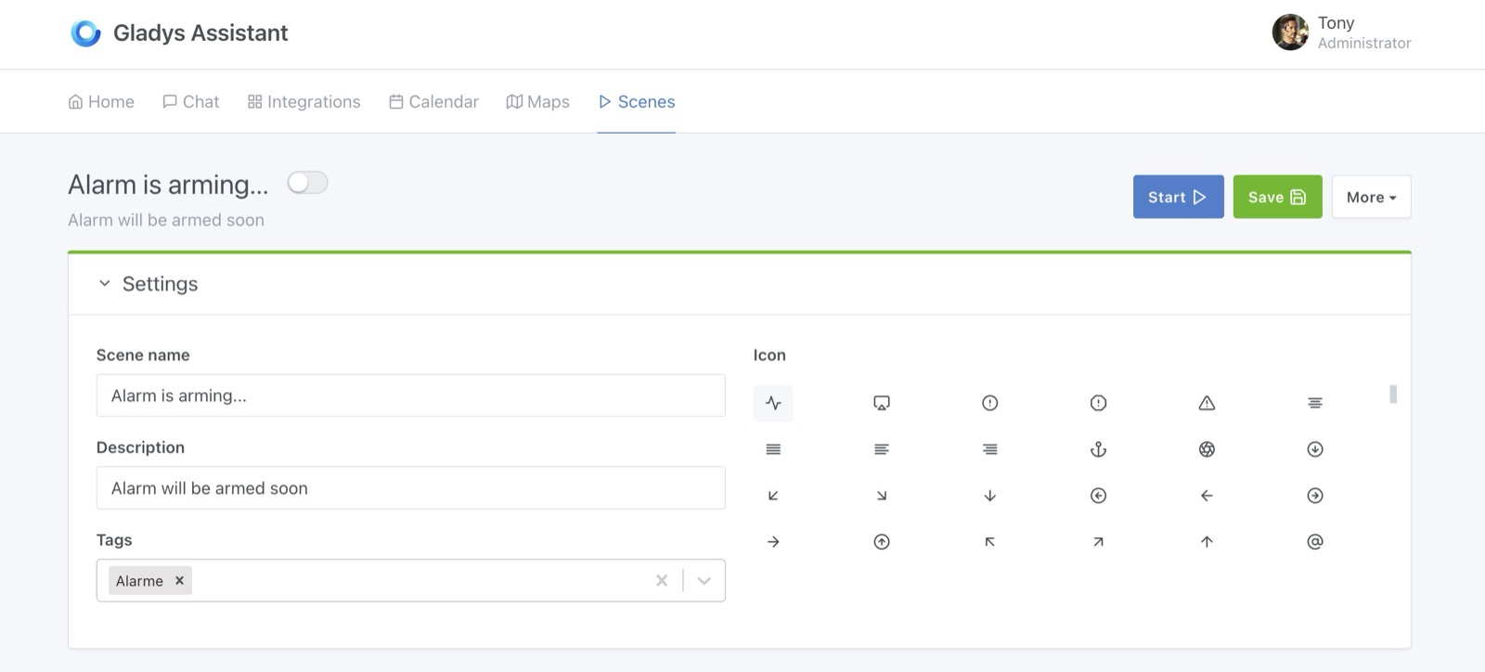Open the Calendar tab
The width and height of the screenshot is (1485, 672).
(x=433, y=102)
